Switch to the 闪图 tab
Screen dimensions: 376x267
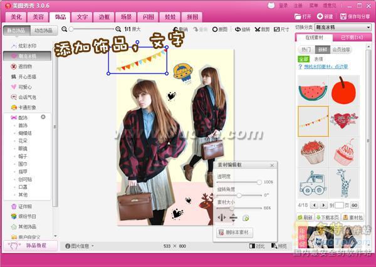coord(148,17)
